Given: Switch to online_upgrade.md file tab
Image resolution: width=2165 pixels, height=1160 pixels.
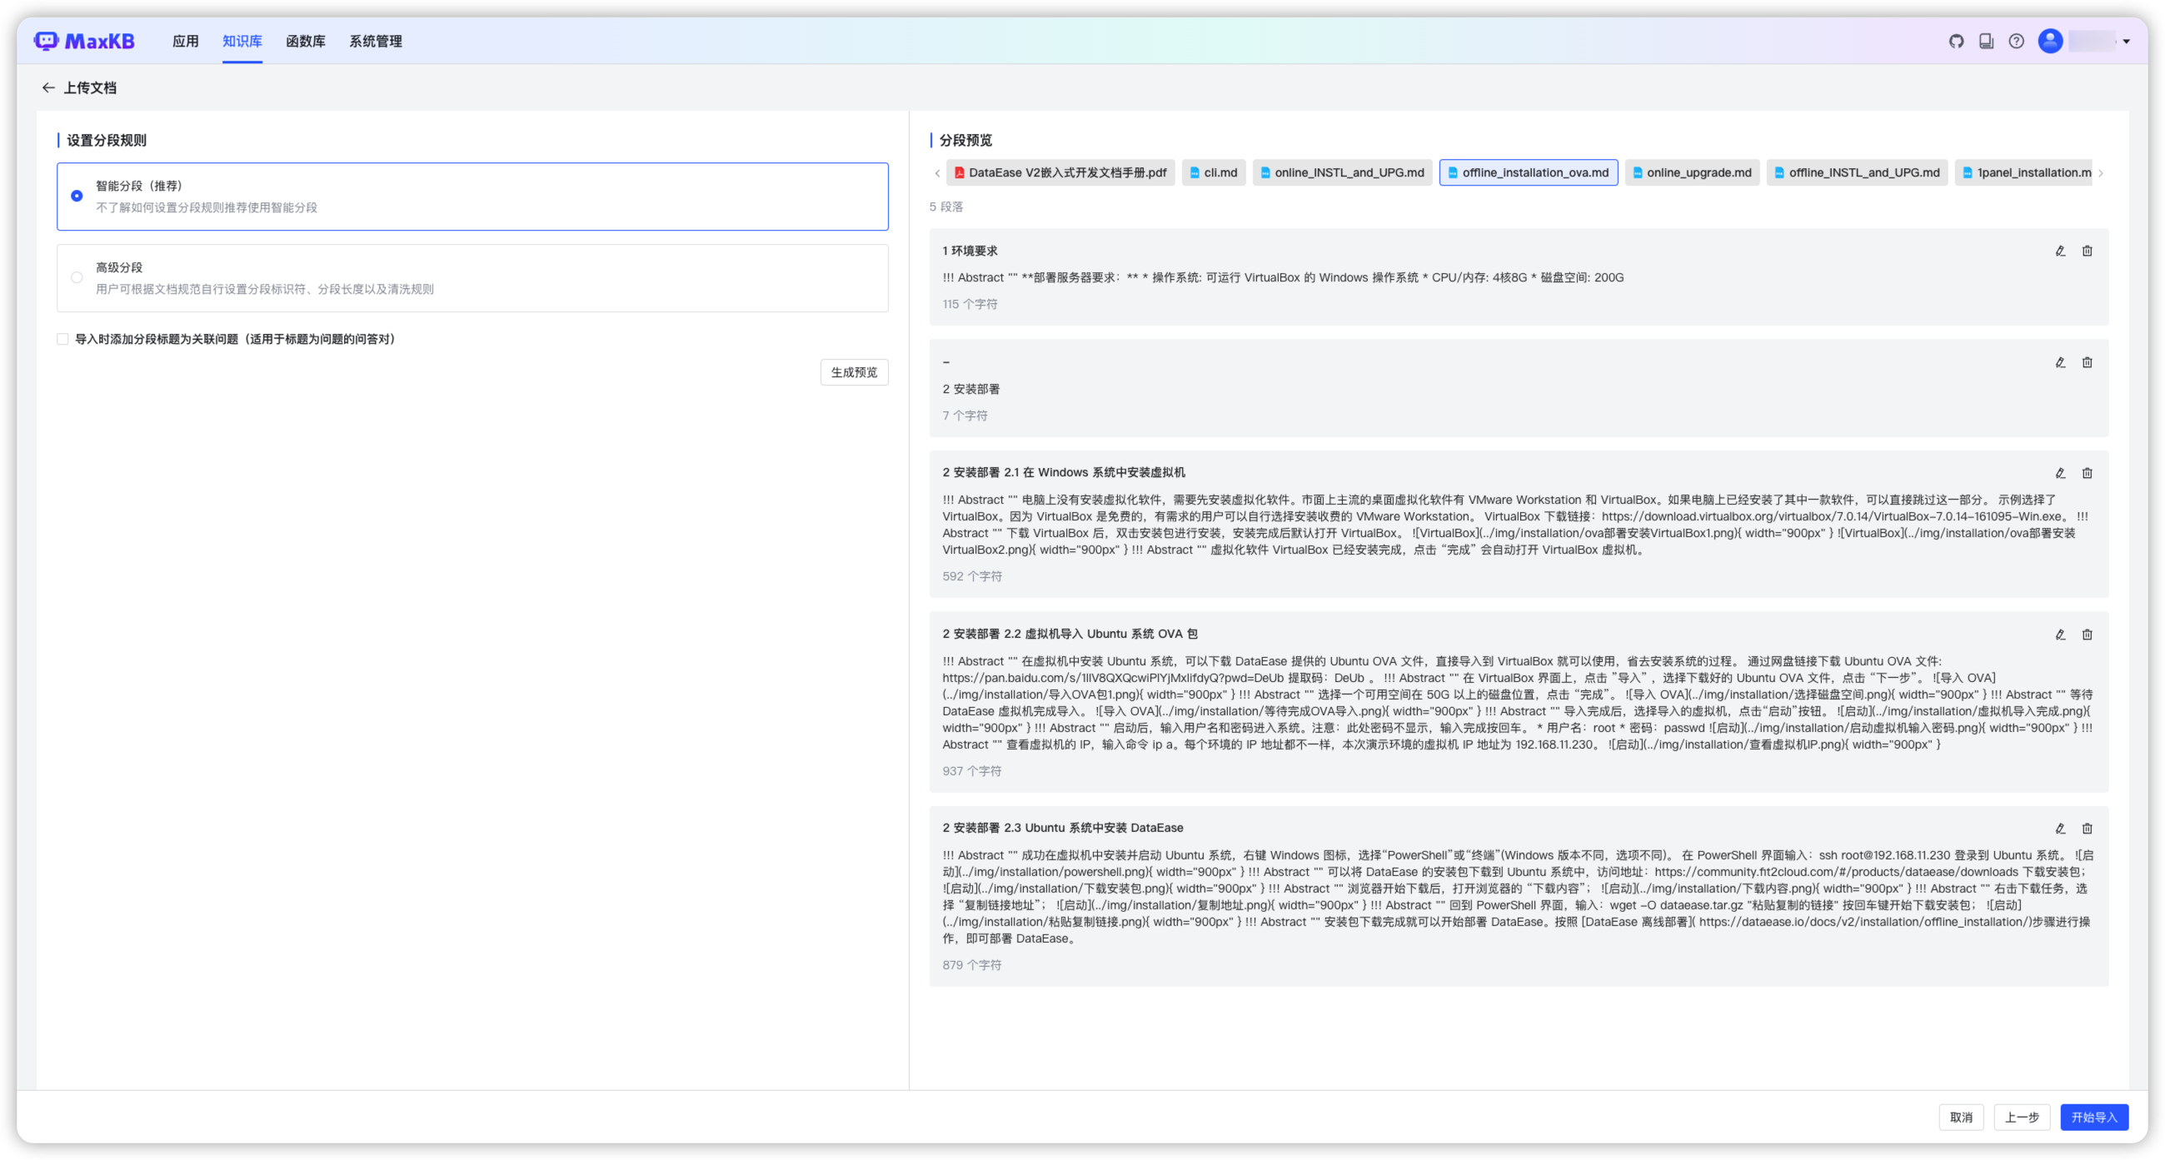Looking at the screenshot, I should click(1691, 173).
